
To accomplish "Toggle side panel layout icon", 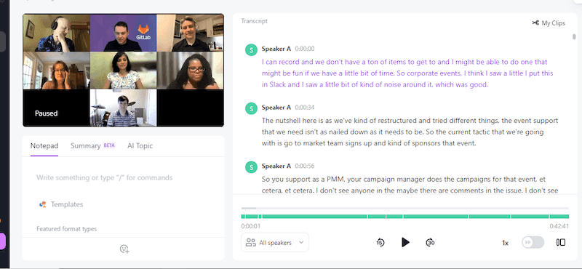I will 561,242.
